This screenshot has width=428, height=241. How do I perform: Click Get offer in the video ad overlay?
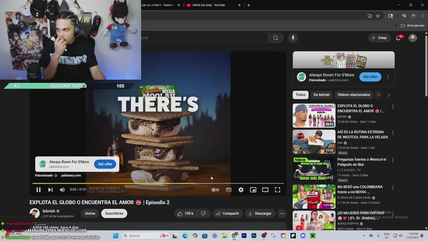pos(105,164)
